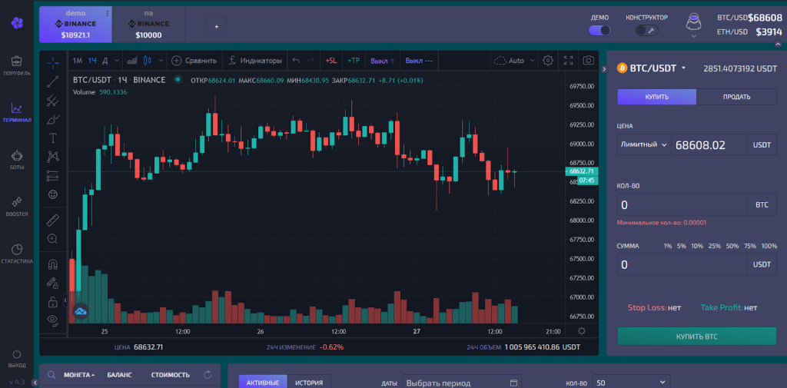Toggle the КОНСТРУКТОР switch
Viewport: 787px width, 388px height.
click(646, 30)
